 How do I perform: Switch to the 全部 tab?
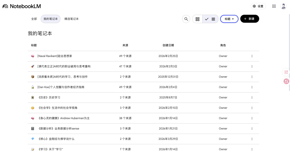pyautogui.click(x=34, y=19)
